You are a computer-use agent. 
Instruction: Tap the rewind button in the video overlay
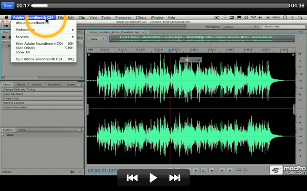click(x=132, y=178)
